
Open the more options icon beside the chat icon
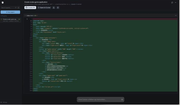(176, 2)
